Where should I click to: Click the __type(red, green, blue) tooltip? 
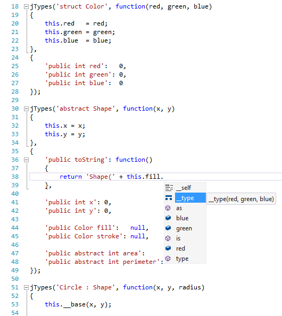(241, 199)
